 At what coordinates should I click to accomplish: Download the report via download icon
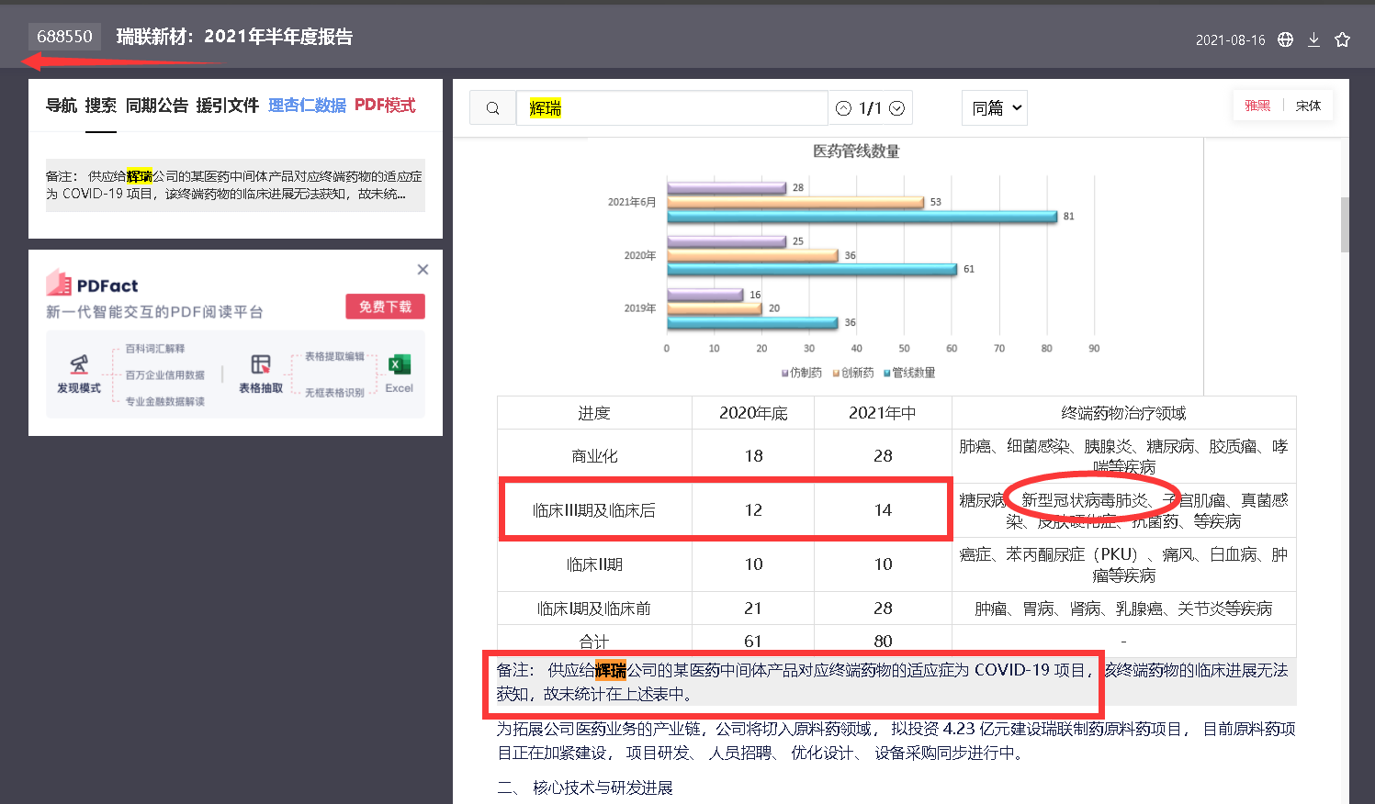click(x=1313, y=39)
